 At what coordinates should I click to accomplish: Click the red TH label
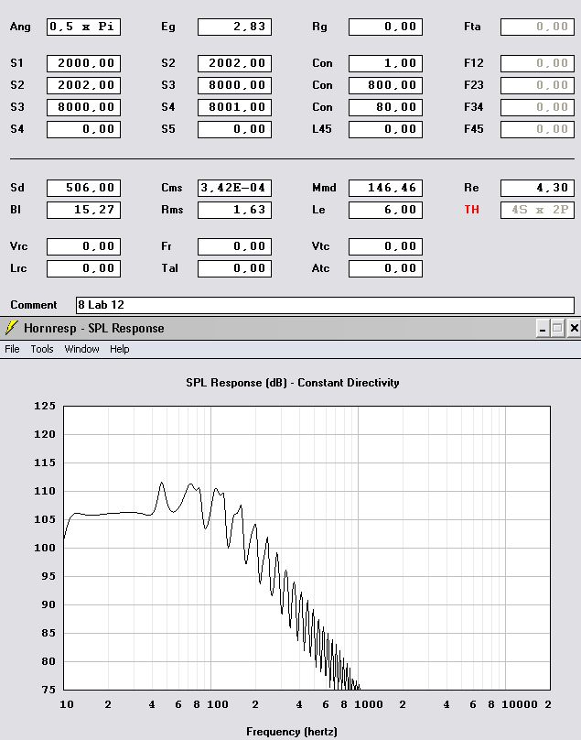click(471, 210)
